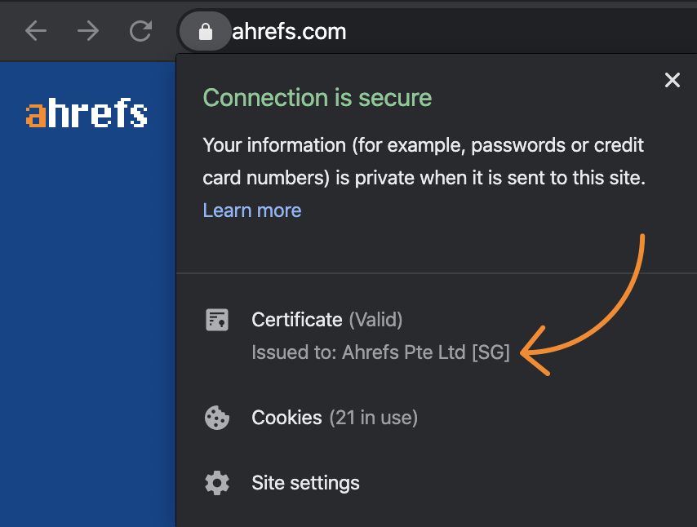Dismiss the popup with the X button

click(x=672, y=80)
